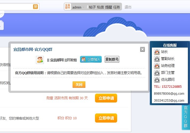Click 立即申请 for 积分 10 reward
The image size is (190, 133).
tap(106, 118)
